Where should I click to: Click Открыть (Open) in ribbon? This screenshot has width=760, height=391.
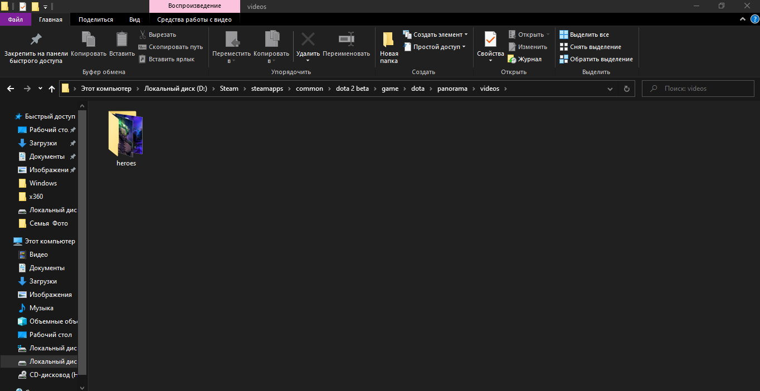point(529,35)
